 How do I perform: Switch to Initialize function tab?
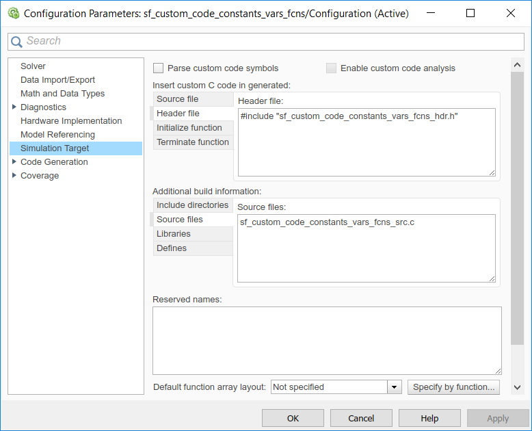click(193, 128)
